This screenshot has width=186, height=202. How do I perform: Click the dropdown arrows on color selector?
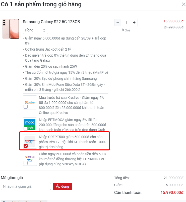pyautogui.click(x=44, y=30)
